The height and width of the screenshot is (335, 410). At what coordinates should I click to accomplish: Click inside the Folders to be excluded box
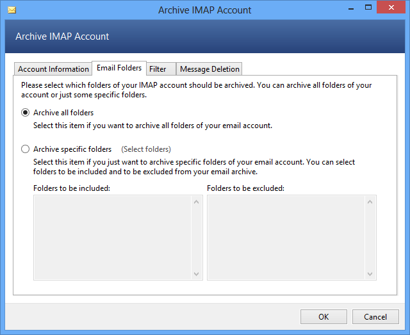(x=286, y=237)
